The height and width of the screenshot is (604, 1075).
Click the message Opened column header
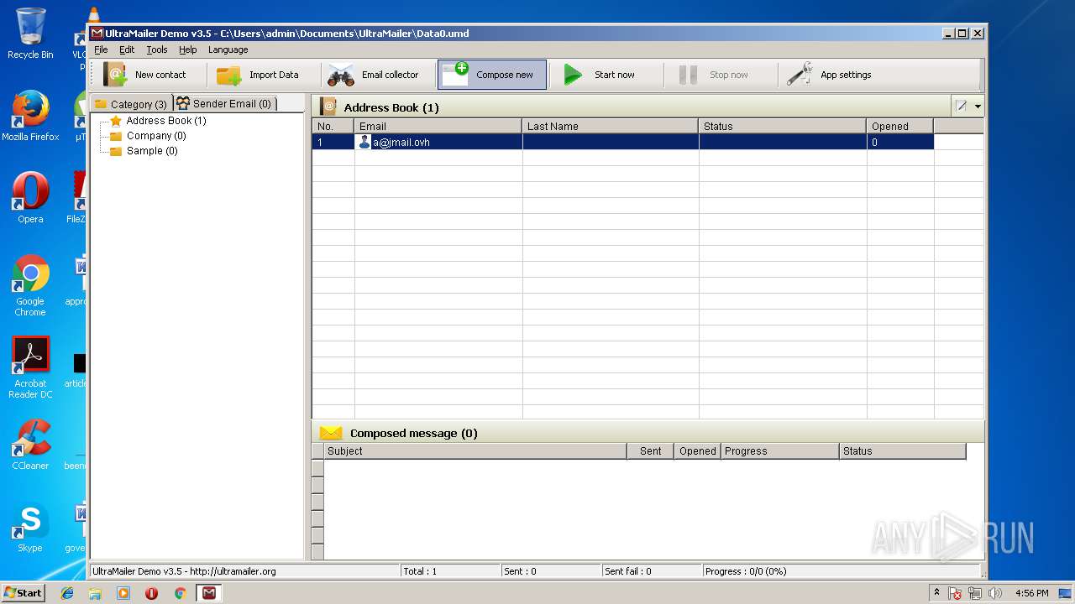(698, 451)
